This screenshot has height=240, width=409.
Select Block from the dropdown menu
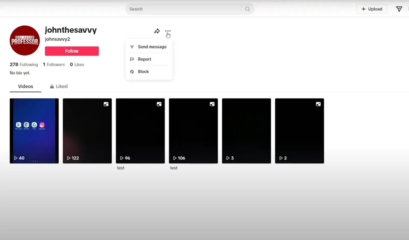pyautogui.click(x=143, y=71)
